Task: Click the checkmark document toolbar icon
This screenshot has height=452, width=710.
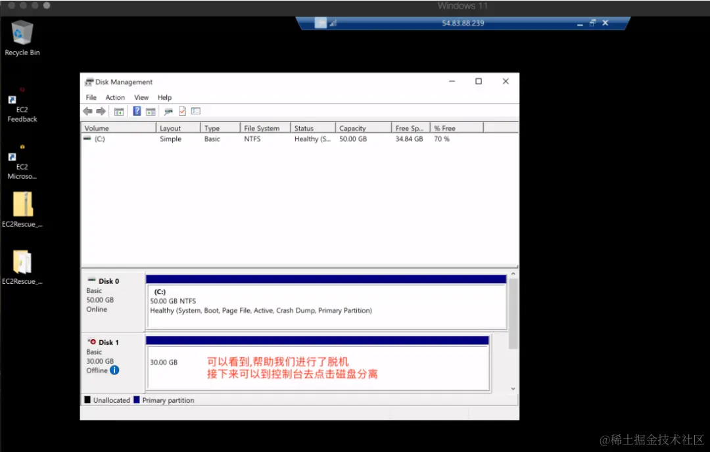Action: (182, 111)
